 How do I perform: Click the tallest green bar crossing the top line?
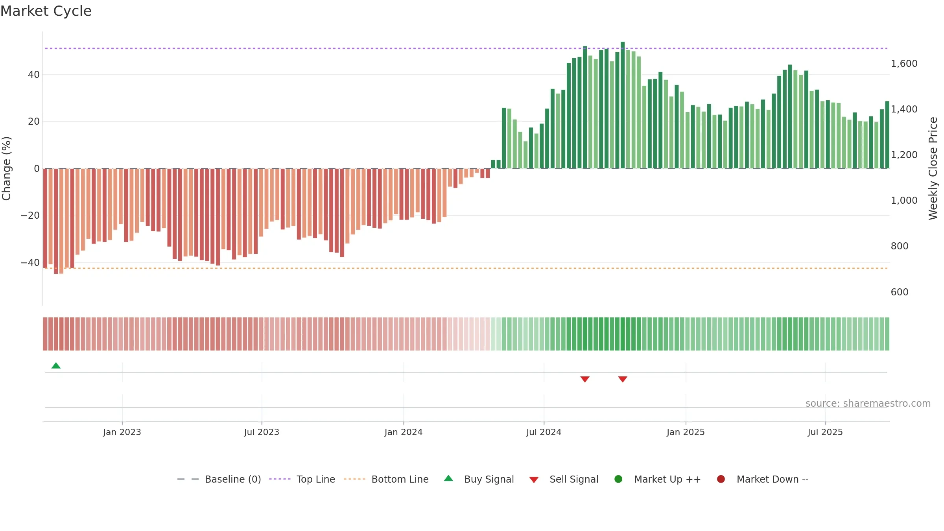pos(623,105)
